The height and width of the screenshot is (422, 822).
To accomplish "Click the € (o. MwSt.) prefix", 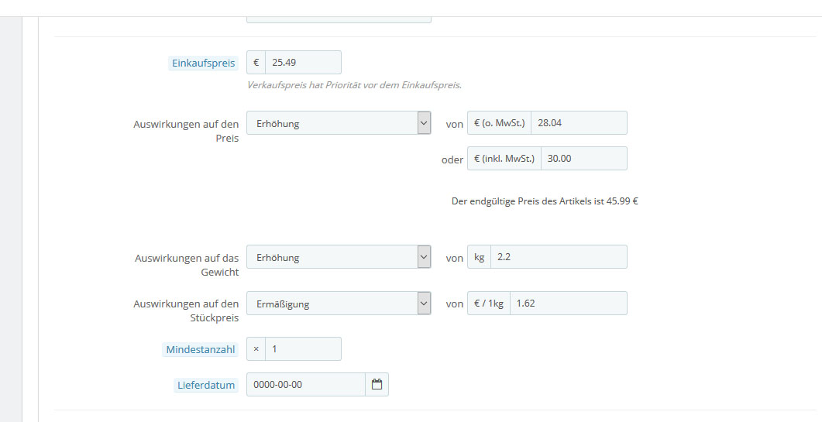I will click(499, 123).
